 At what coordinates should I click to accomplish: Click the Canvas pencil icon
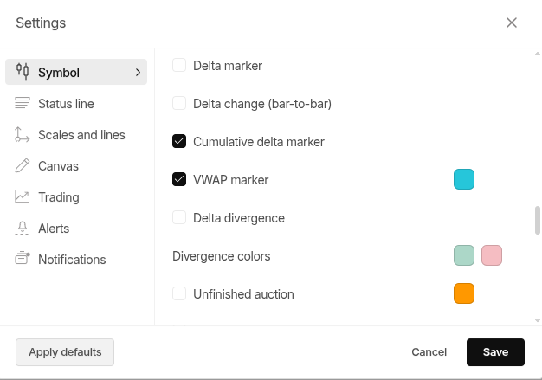coord(23,165)
